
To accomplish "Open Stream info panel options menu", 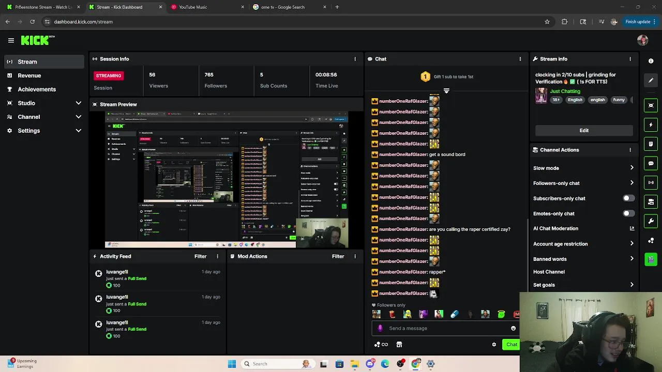I will click(630, 59).
